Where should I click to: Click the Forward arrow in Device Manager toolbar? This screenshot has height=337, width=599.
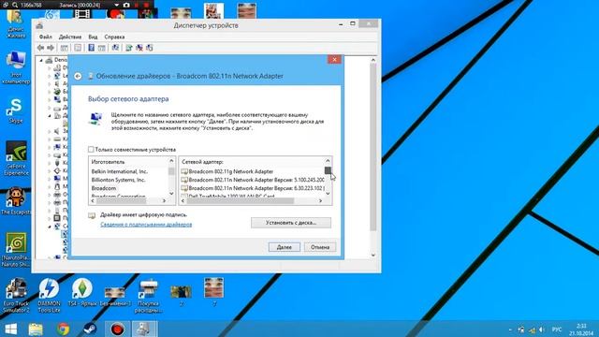[x=51, y=48]
